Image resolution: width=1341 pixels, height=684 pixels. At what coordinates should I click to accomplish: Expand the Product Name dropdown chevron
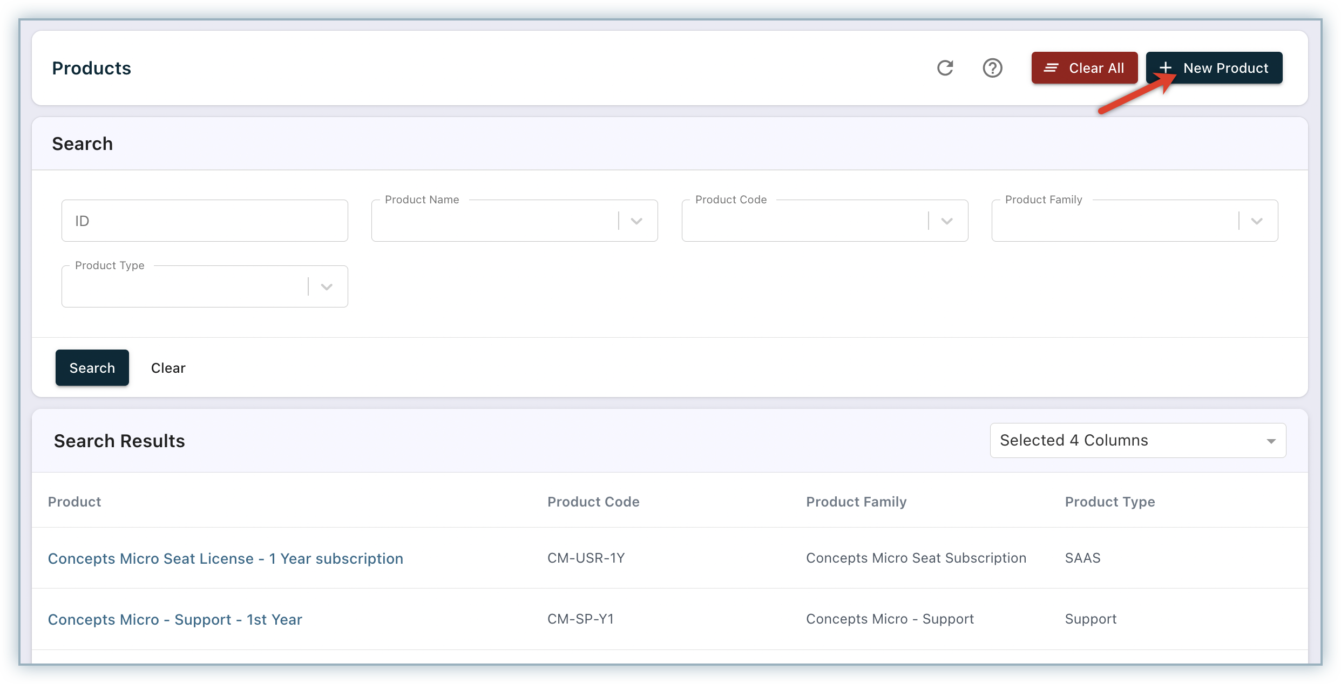coord(636,221)
